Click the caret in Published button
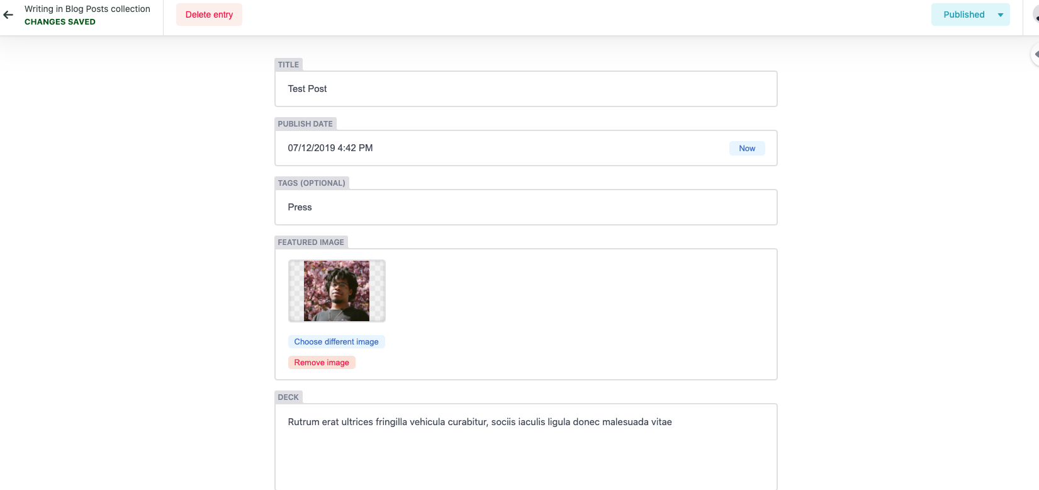1039x490 pixels. click(x=1001, y=15)
